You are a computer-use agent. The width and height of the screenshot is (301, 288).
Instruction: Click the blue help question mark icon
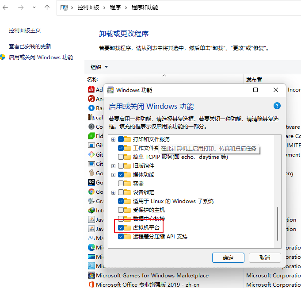click(x=277, y=106)
